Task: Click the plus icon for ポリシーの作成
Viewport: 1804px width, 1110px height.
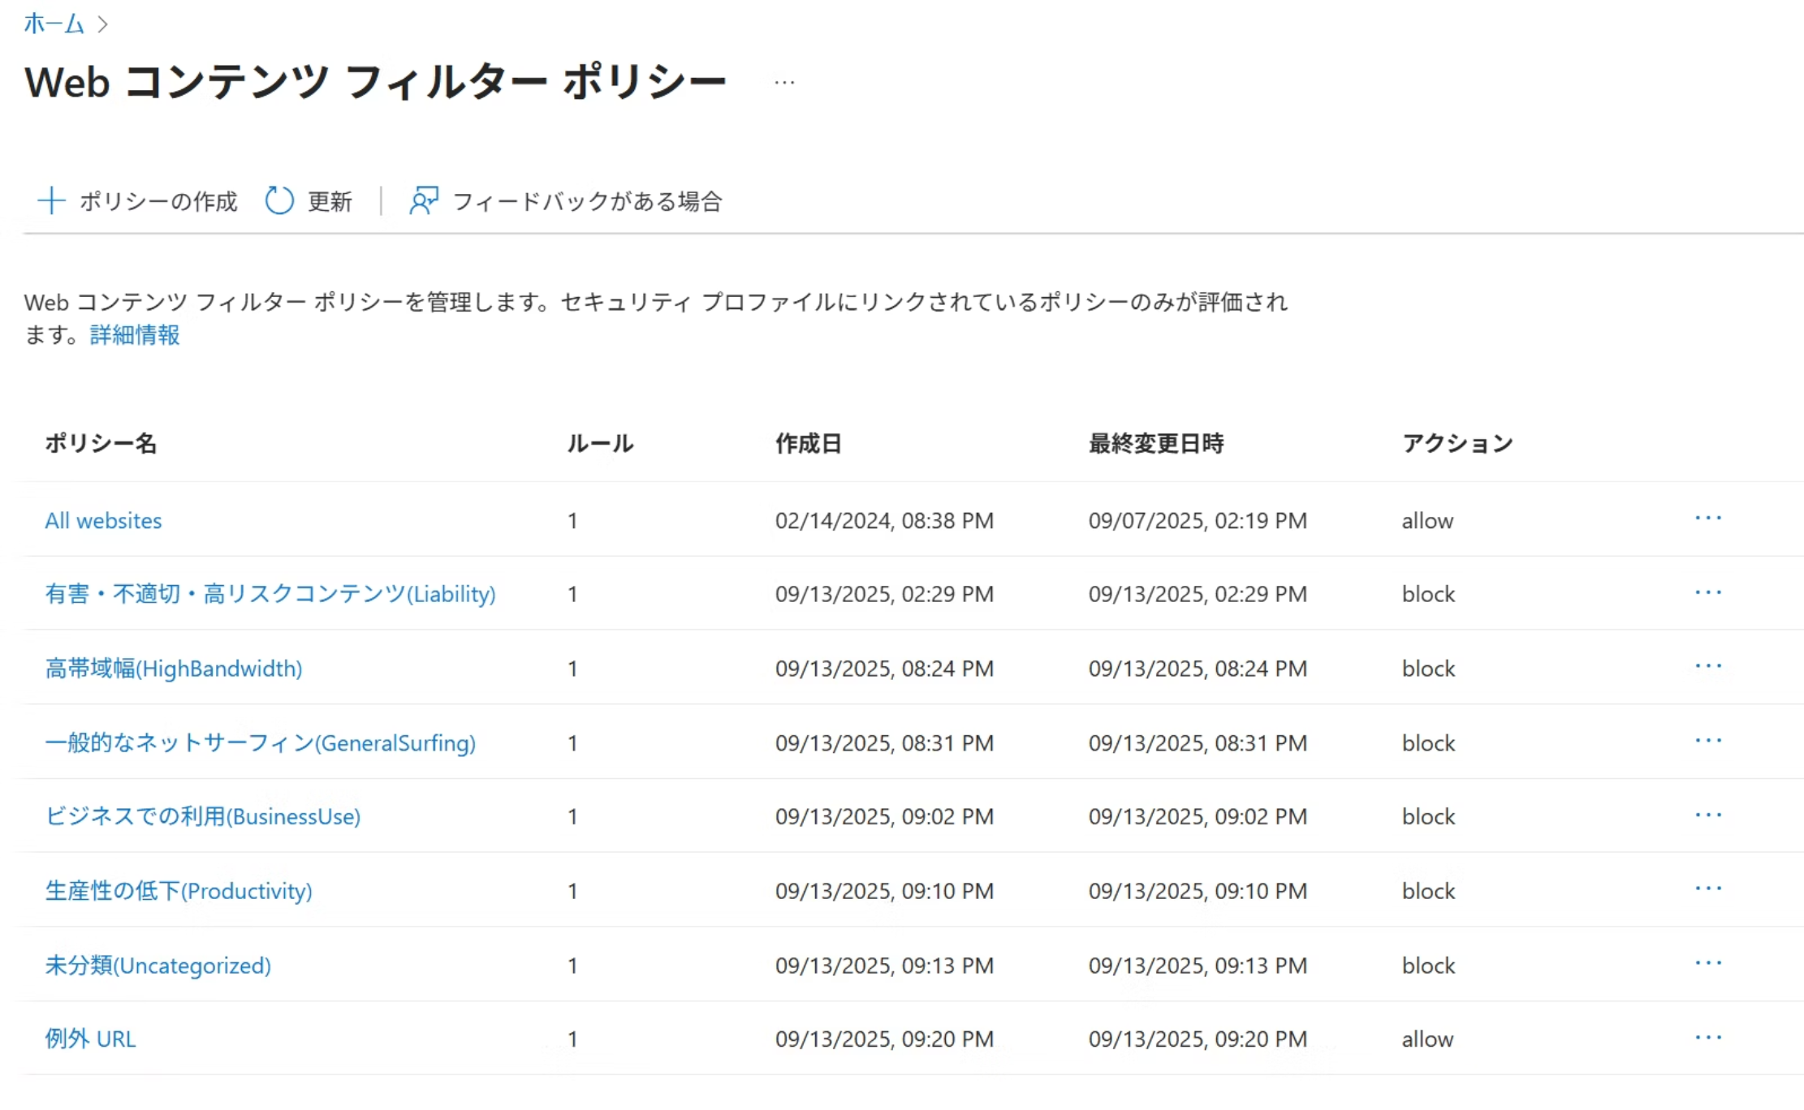Action: click(52, 200)
